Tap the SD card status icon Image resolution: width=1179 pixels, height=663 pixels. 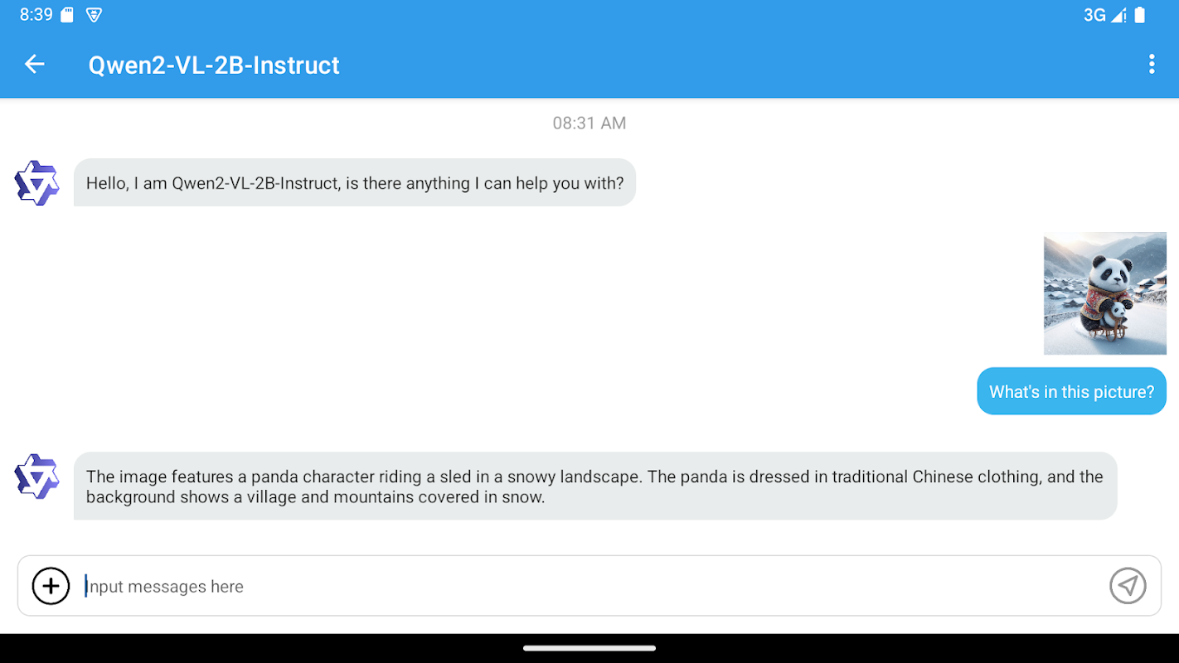point(68,15)
